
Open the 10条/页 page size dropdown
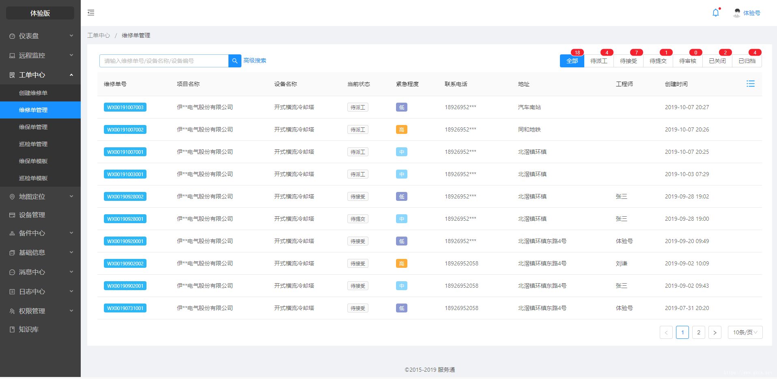click(745, 332)
